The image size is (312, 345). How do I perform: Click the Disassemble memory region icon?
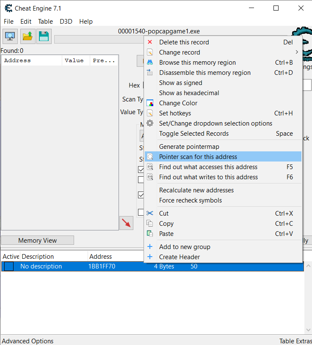pos(150,72)
